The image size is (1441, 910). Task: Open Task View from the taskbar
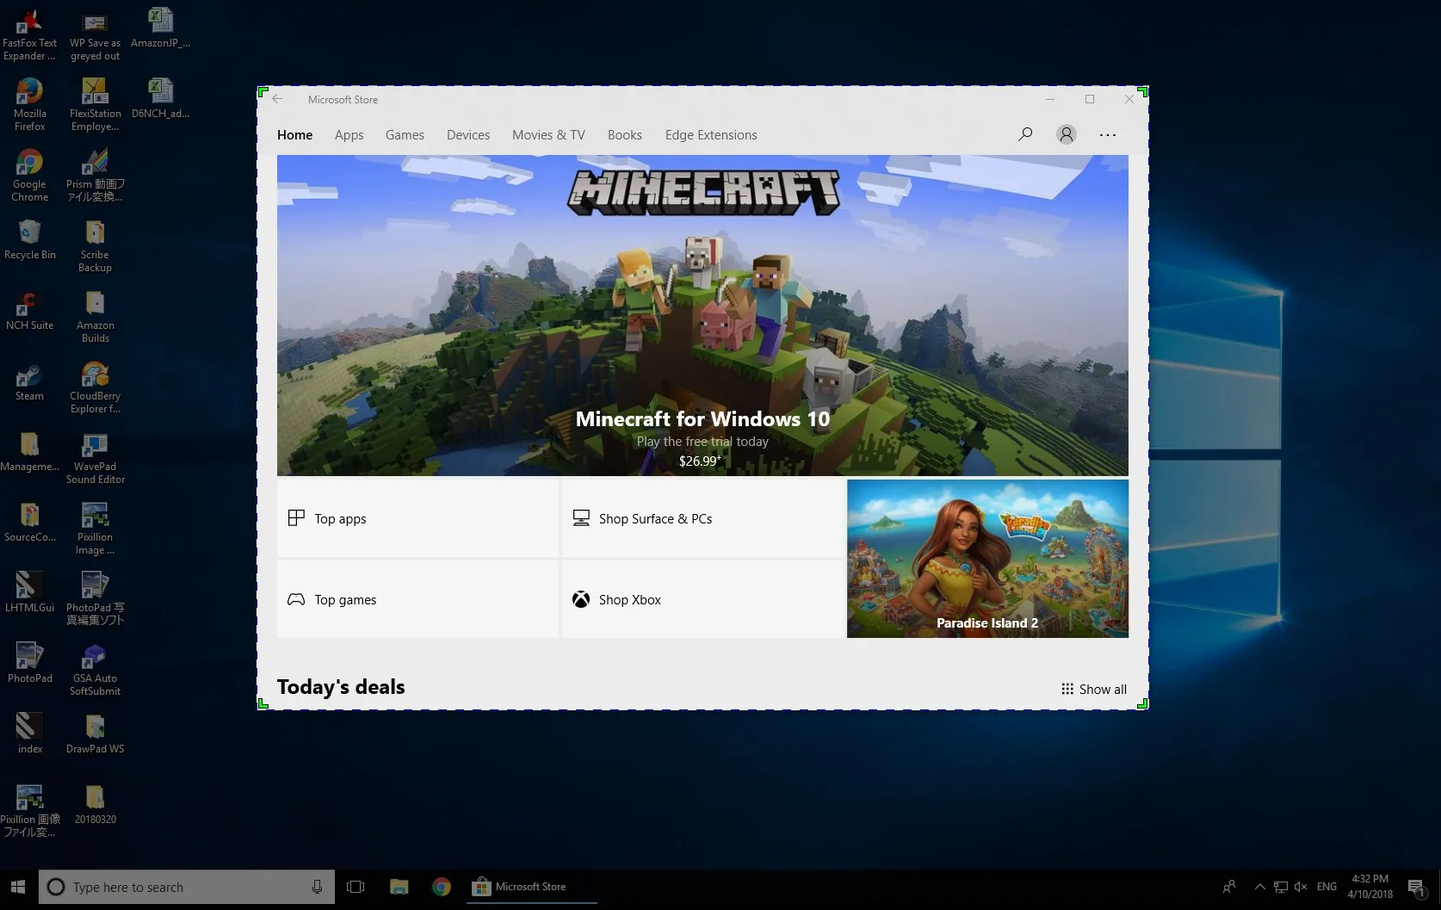click(x=356, y=887)
